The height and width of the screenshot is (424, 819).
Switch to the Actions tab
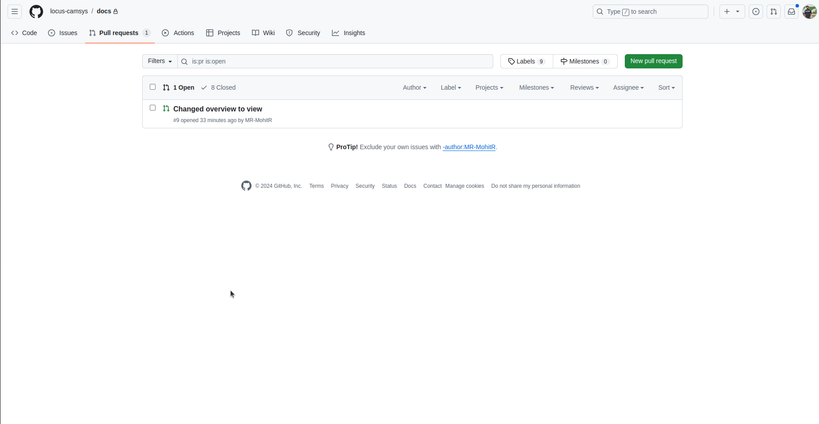click(178, 33)
